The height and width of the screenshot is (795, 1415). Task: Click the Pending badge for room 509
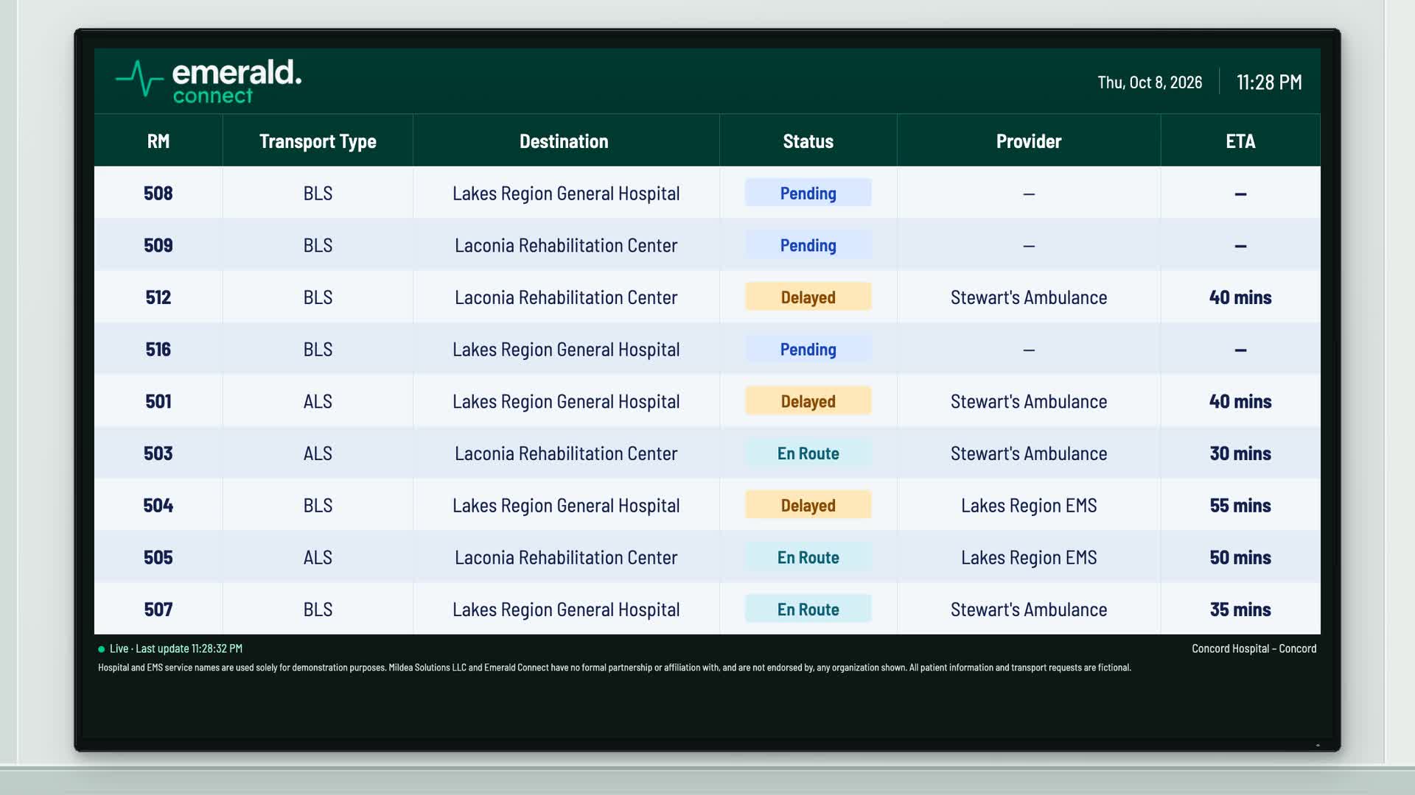tap(808, 245)
